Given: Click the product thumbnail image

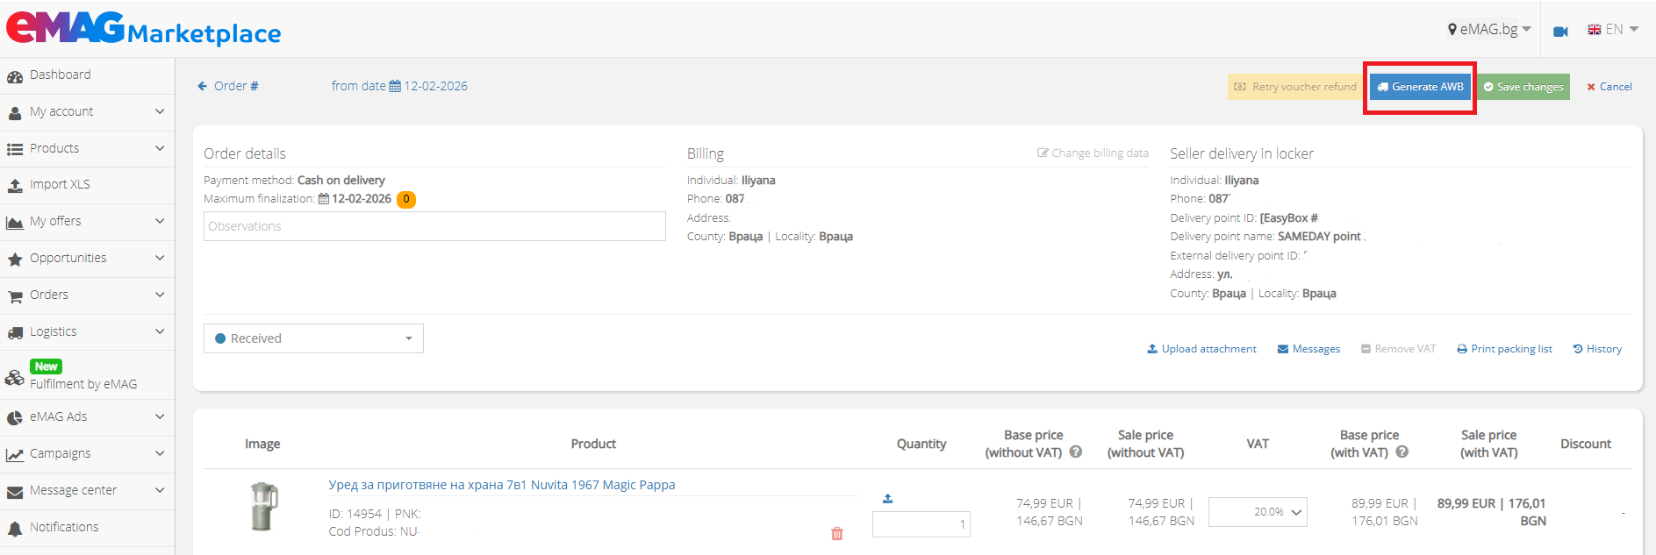Looking at the screenshot, I should 262,507.
